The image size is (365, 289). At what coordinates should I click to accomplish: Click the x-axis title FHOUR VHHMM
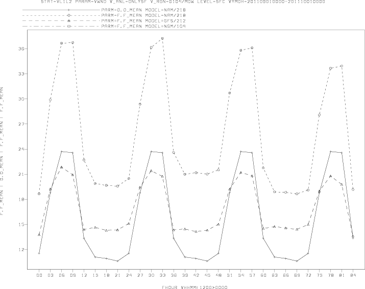pyautogui.click(x=194, y=287)
